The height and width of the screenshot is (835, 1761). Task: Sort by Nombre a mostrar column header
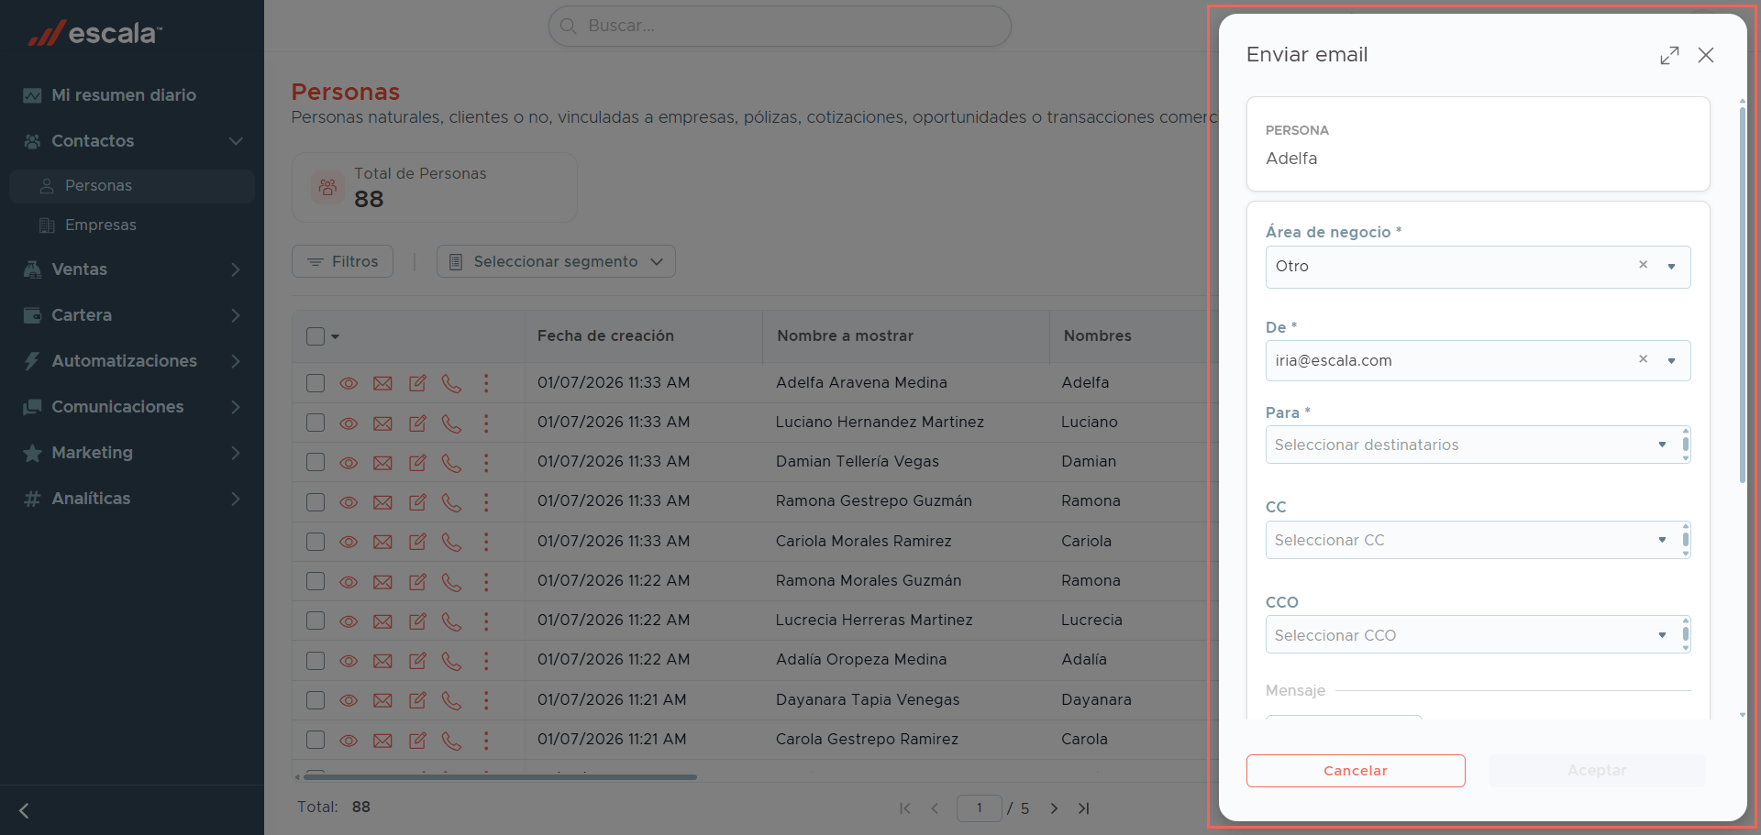pyautogui.click(x=845, y=336)
